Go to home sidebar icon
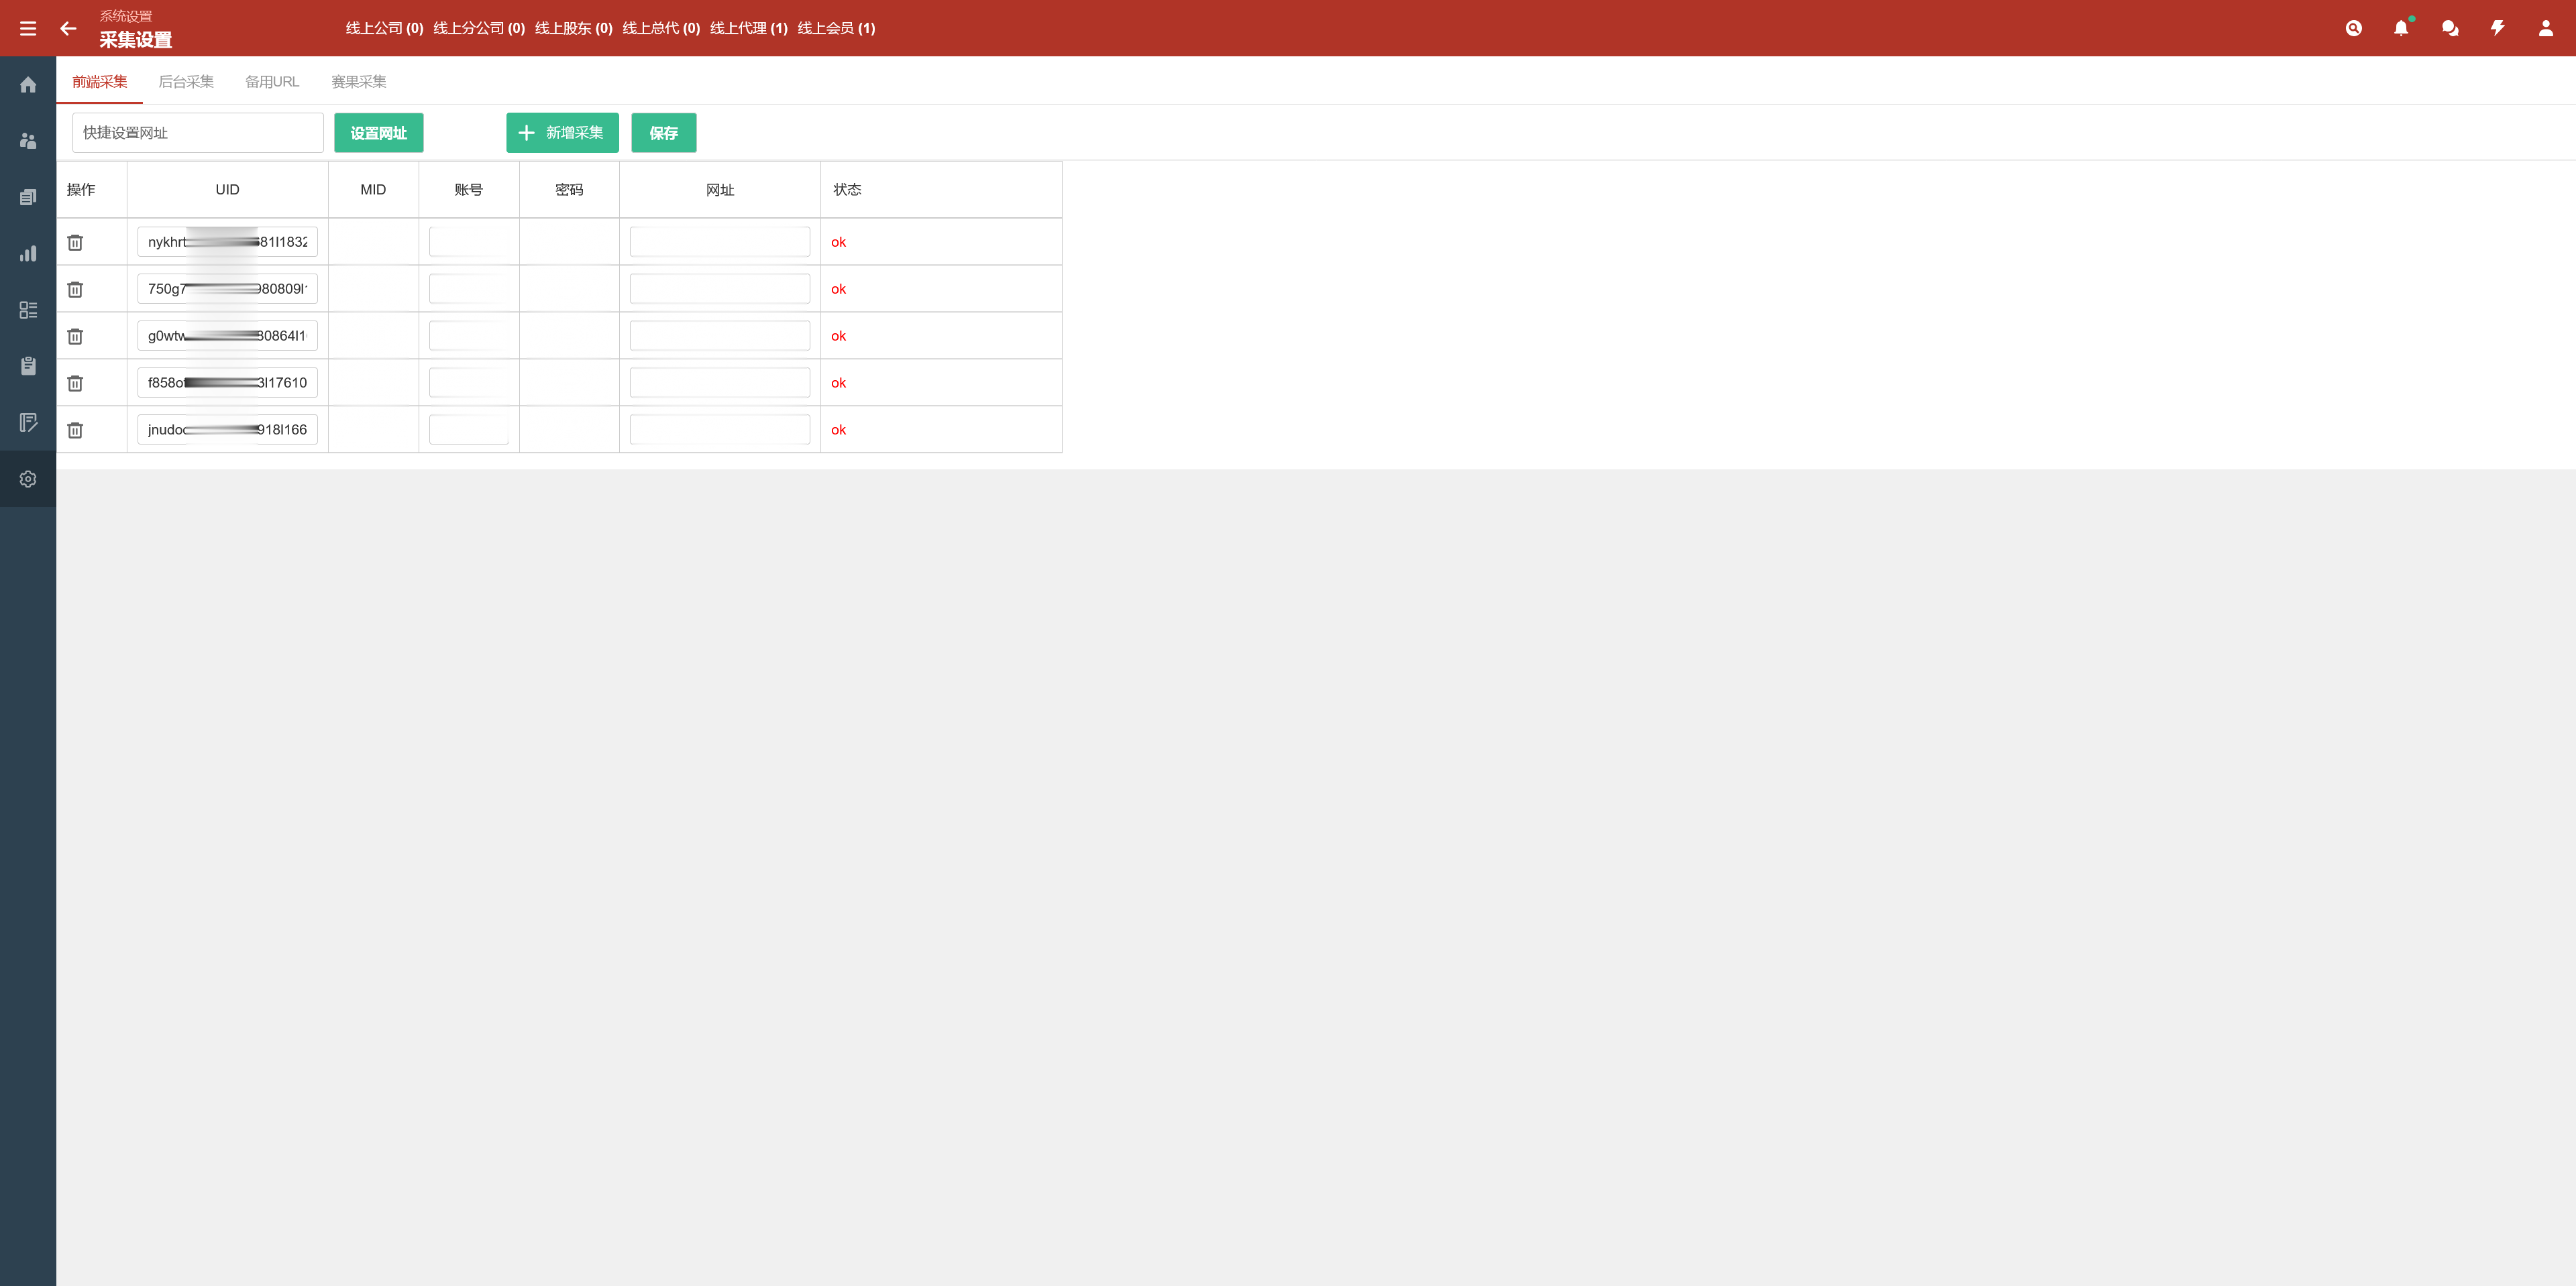Image resolution: width=2576 pixels, height=1286 pixels. pyautogui.click(x=28, y=85)
